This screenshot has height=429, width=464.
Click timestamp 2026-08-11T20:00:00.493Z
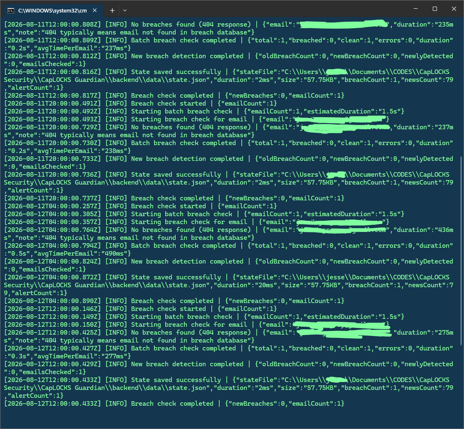click(52, 119)
